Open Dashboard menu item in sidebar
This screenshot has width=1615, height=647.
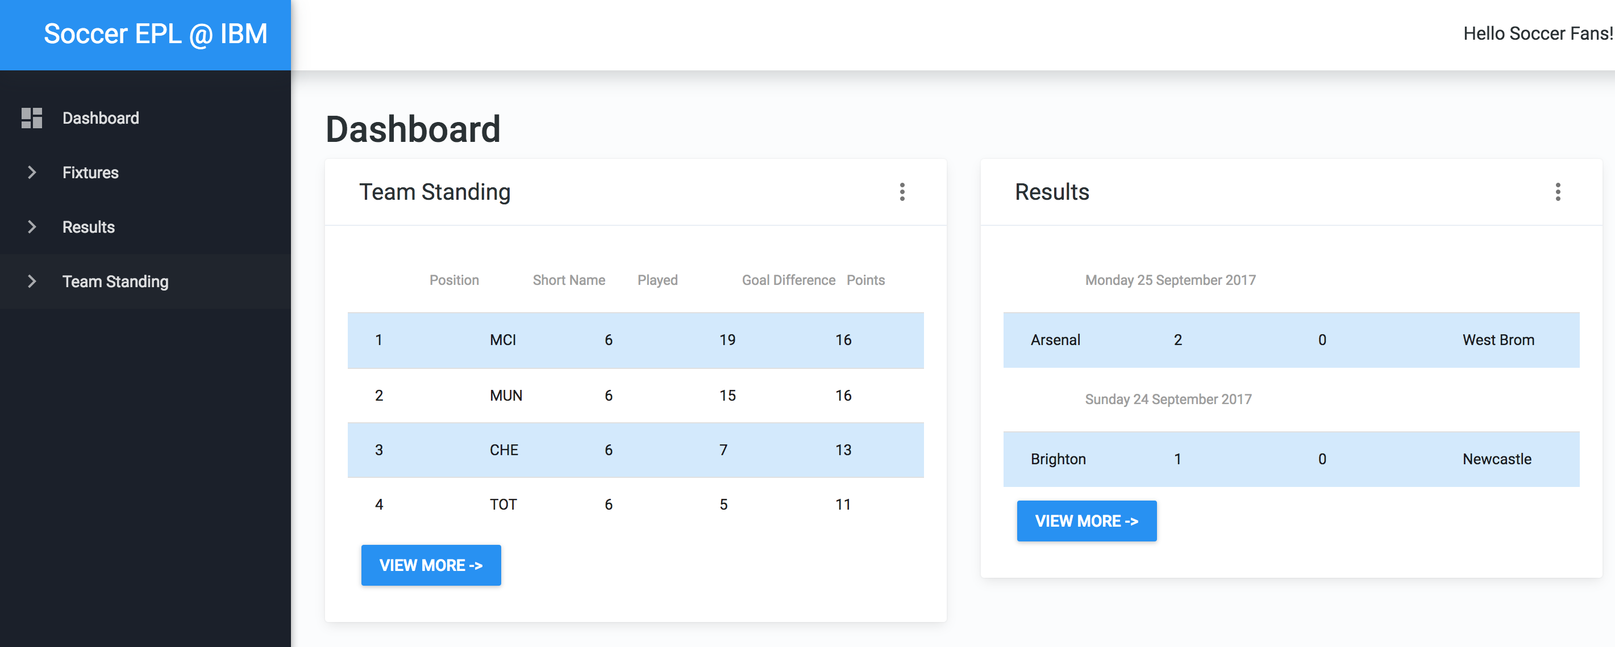coord(101,117)
